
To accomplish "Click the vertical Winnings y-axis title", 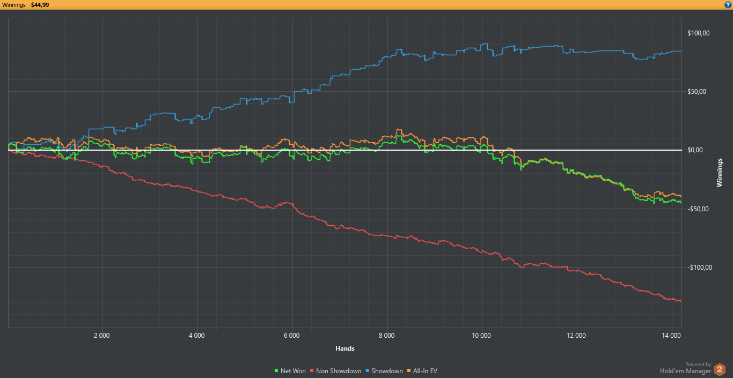I will (720, 173).
